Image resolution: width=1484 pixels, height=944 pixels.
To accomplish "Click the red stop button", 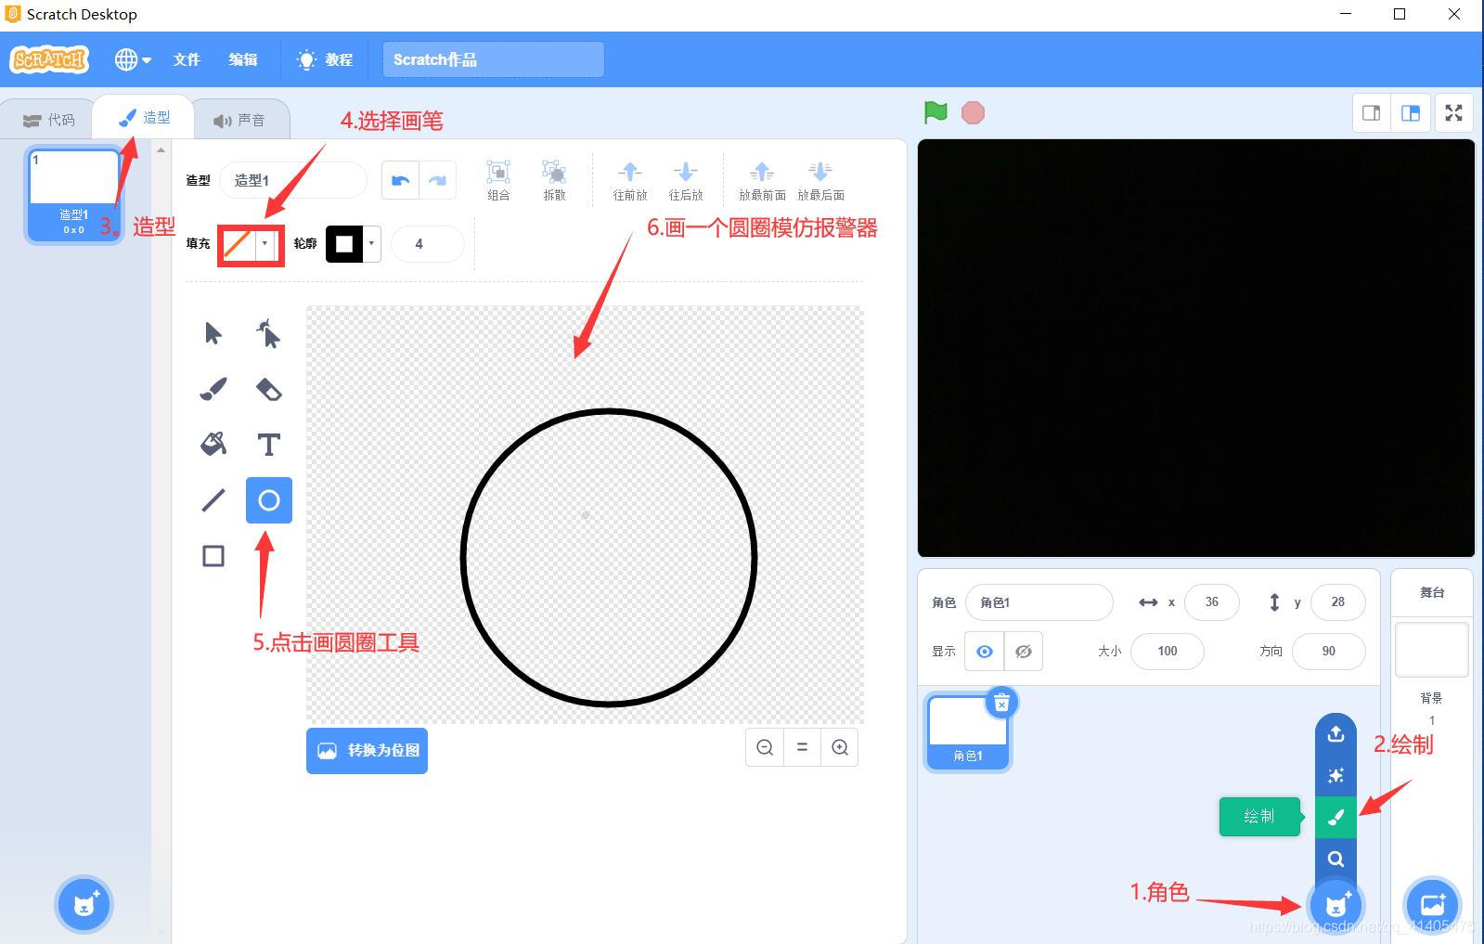I will click(x=973, y=112).
